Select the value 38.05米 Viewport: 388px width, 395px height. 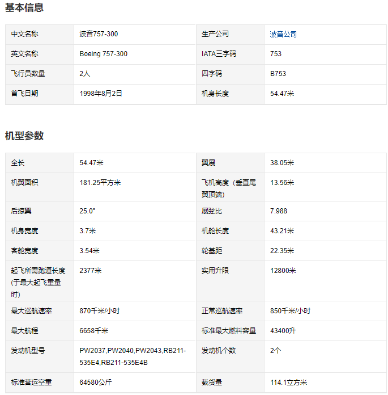coord(282,163)
